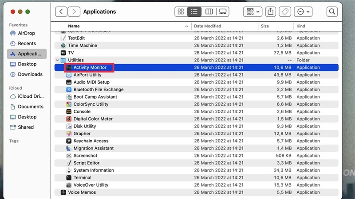
Task: Click the '34,3 MB' size value
Action: point(283,170)
